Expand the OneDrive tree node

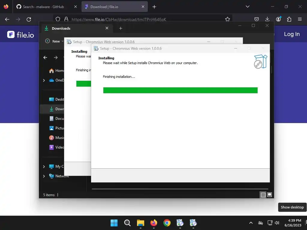(44, 80)
